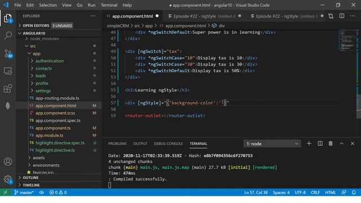Expand the assets folder

(38, 158)
